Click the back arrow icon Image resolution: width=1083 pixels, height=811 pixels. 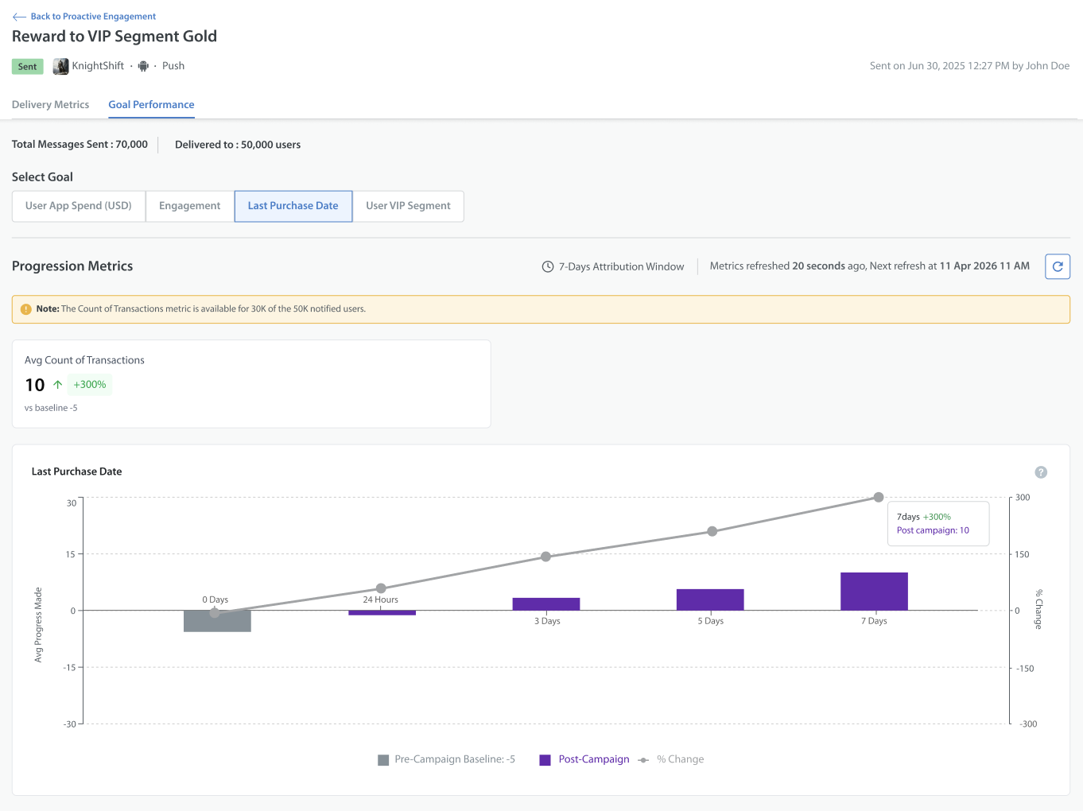pos(19,17)
